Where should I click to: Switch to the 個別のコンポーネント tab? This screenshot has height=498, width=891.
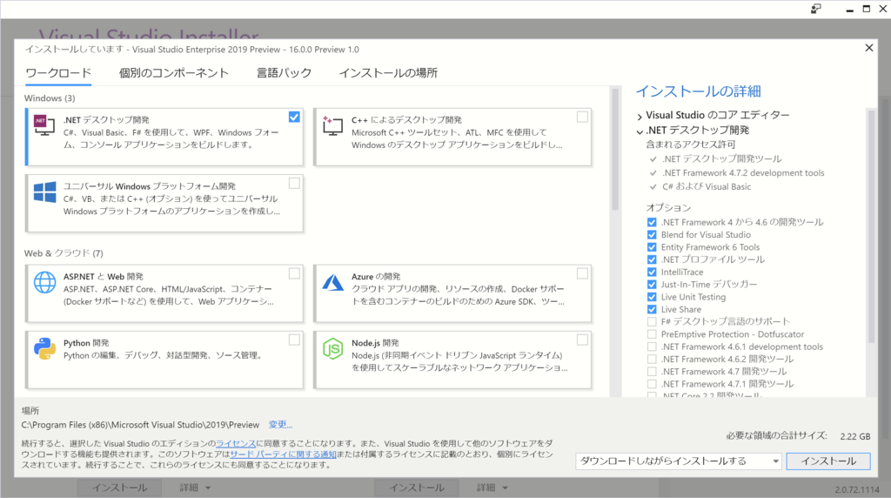coord(174,73)
